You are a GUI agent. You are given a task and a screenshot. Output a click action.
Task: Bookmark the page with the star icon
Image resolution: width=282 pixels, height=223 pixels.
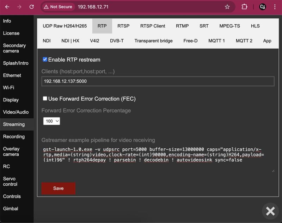point(227,7)
